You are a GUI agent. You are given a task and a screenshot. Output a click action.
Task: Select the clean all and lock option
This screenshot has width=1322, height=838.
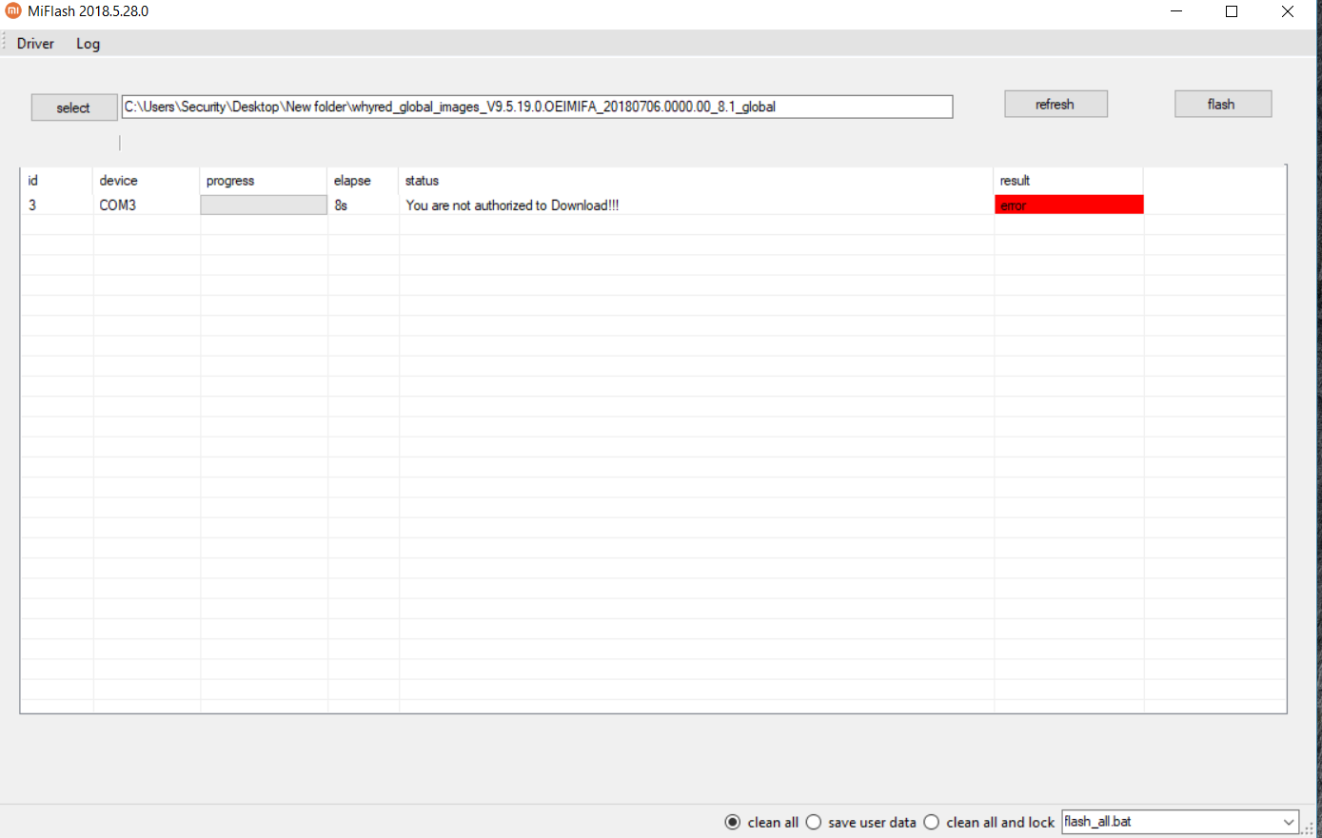pyautogui.click(x=990, y=822)
